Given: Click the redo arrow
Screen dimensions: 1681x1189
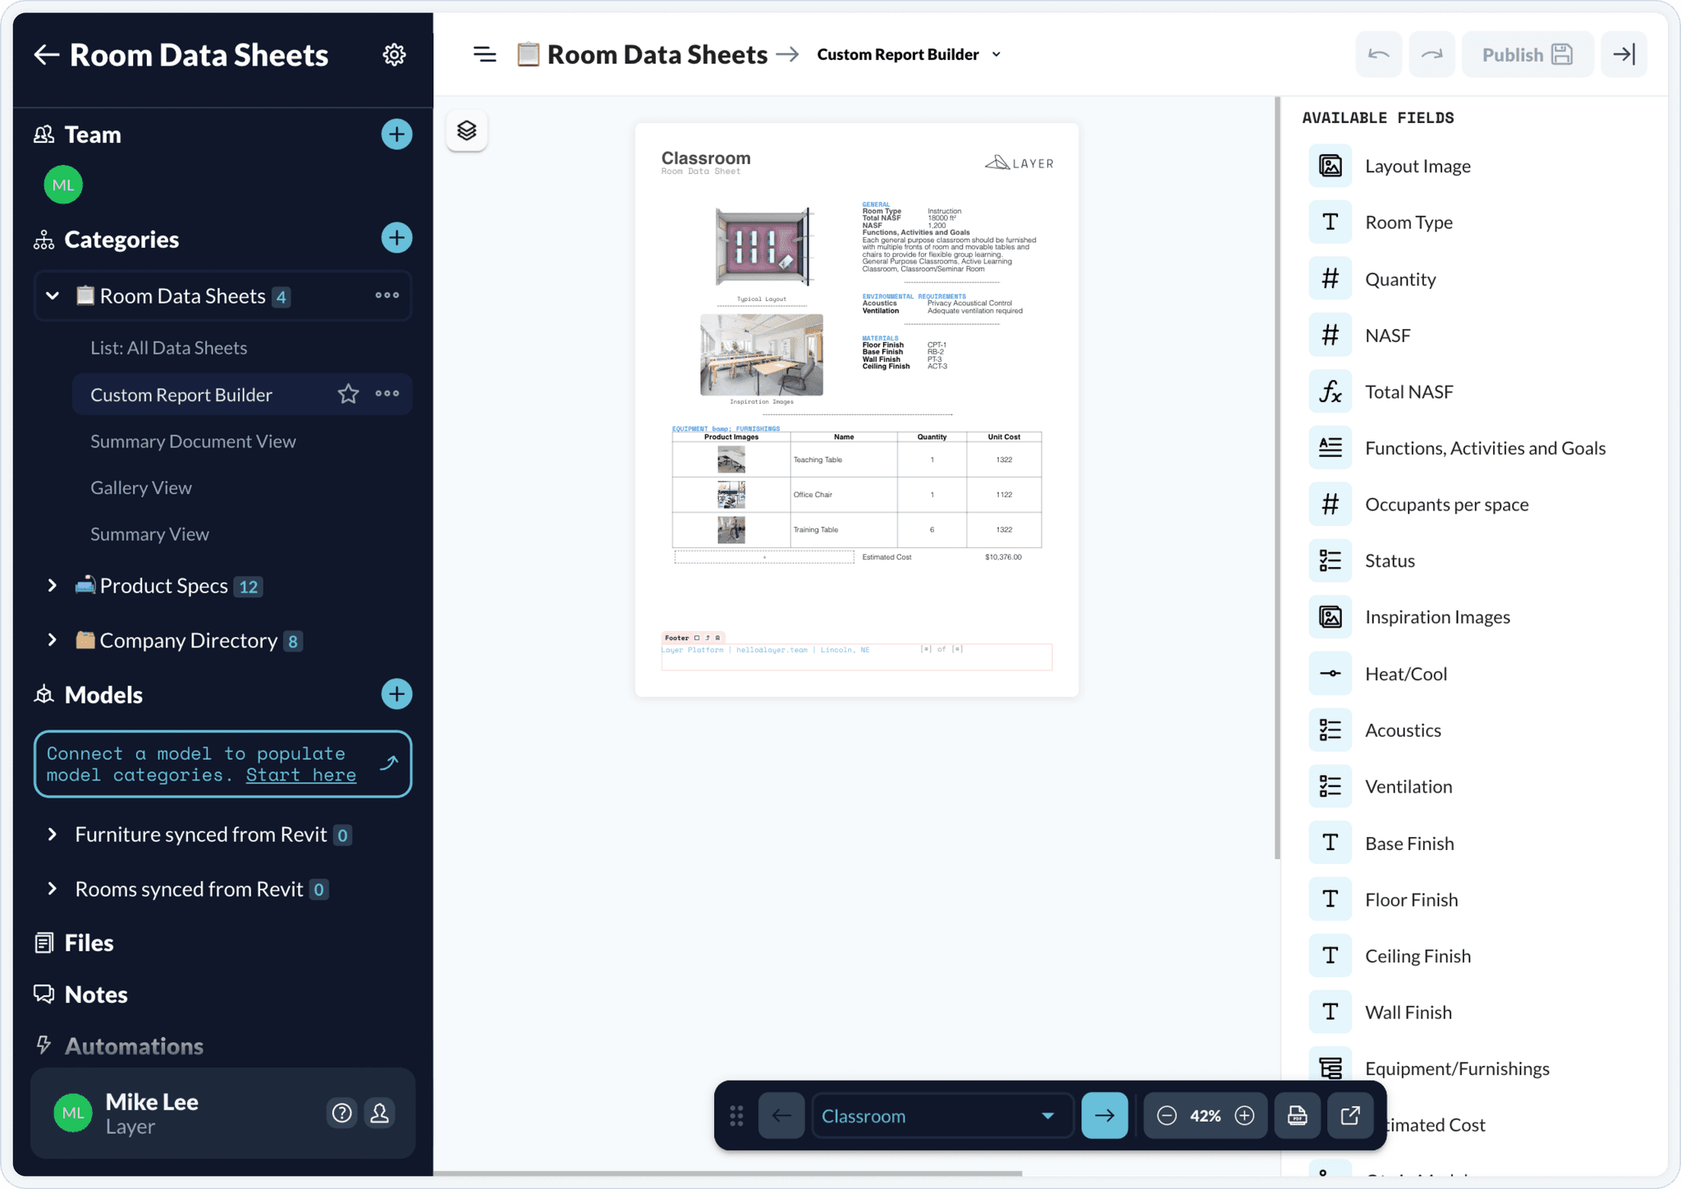Looking at the screenshot, I should pos(1431,53).
